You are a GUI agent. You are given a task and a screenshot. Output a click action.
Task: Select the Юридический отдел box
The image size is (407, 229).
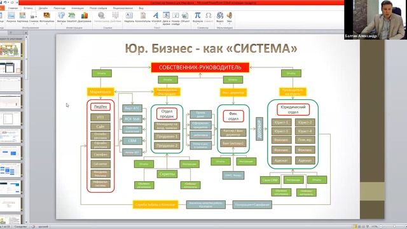click(x=293, y=109)
